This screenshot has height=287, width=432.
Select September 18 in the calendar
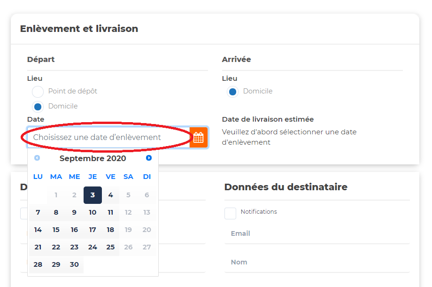110,230
